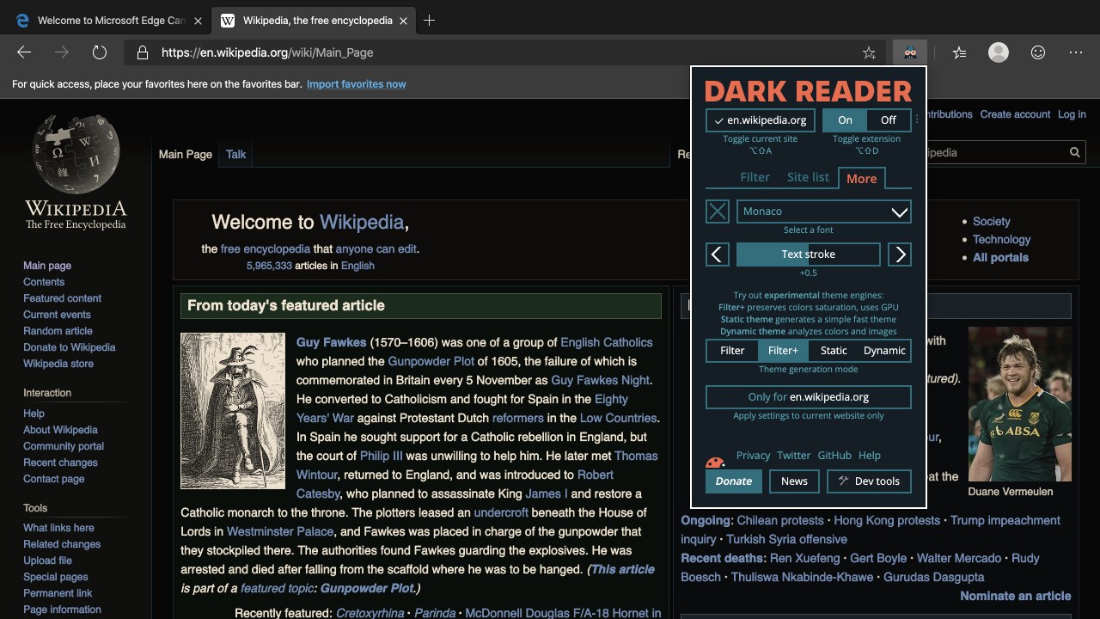Select the Dynamic theme engine

(x=884, y=351)
